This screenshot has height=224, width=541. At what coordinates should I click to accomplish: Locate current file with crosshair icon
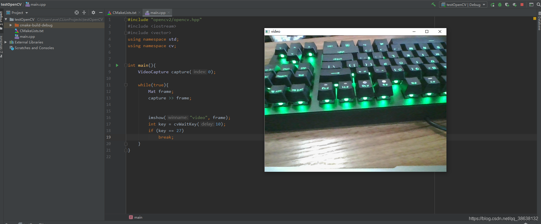77,12
